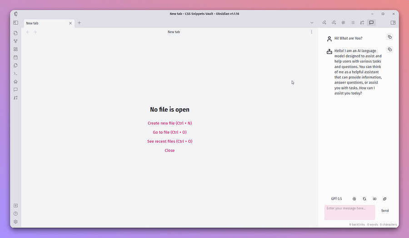Image resolution: width=409 pixels, height=238 pixels.
Task: Click the 'New tab' pane header title
Action: tap(174, 32)
